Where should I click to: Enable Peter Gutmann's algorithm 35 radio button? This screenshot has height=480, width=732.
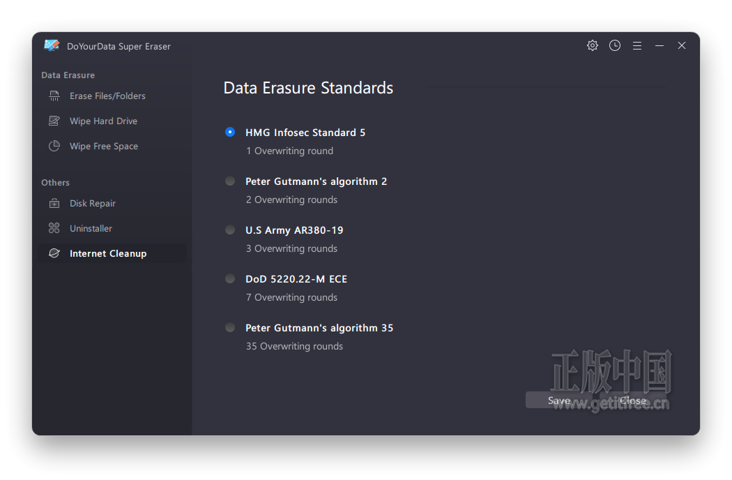tap(230, 328)
